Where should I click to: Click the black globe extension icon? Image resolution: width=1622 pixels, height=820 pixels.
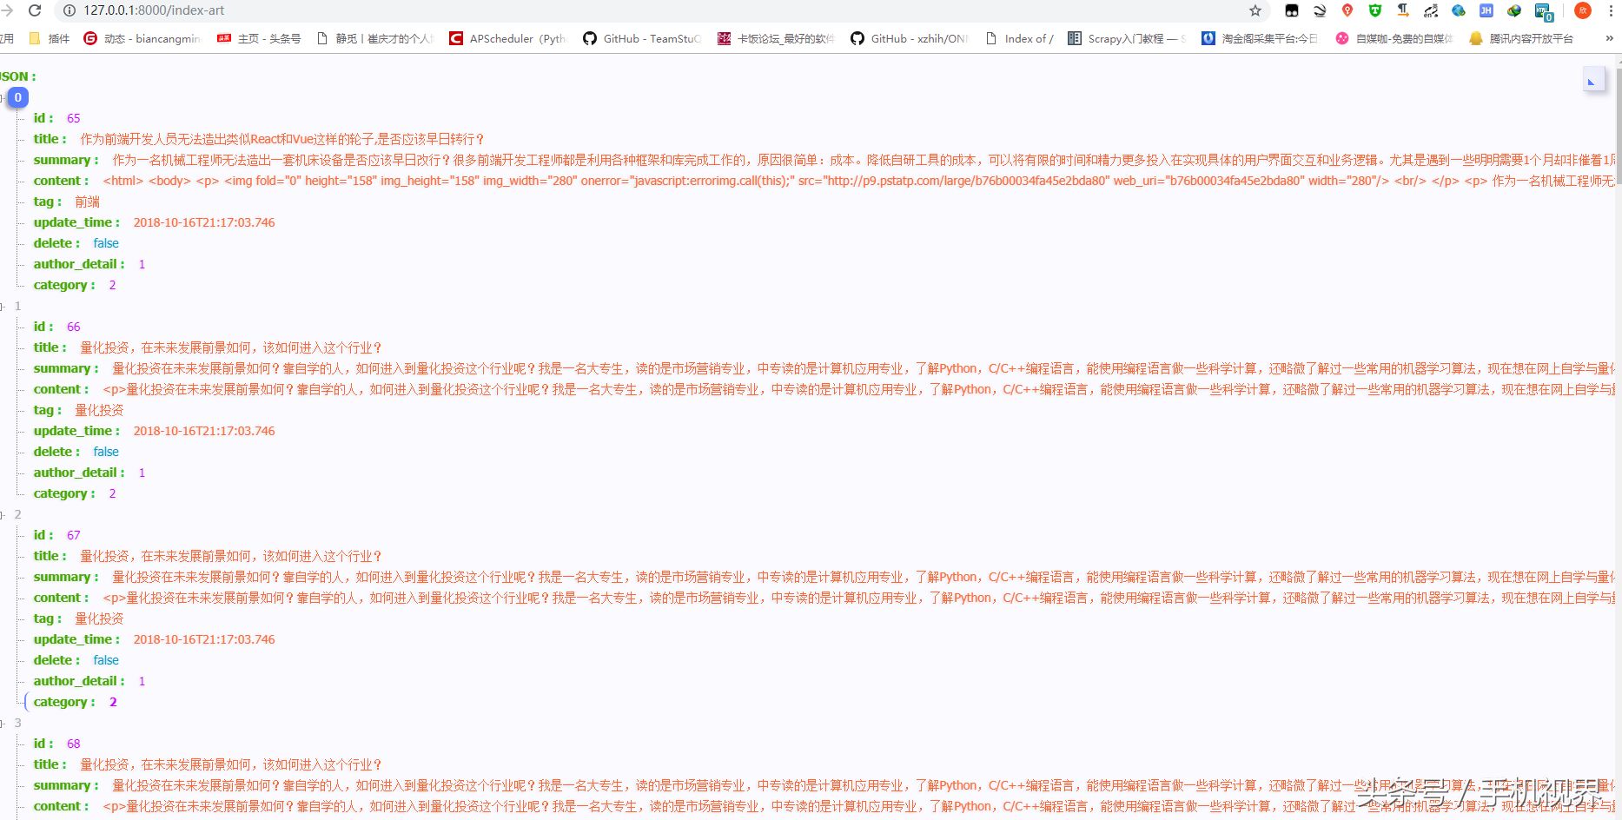pyautogui.click(x=1319, y=11)
